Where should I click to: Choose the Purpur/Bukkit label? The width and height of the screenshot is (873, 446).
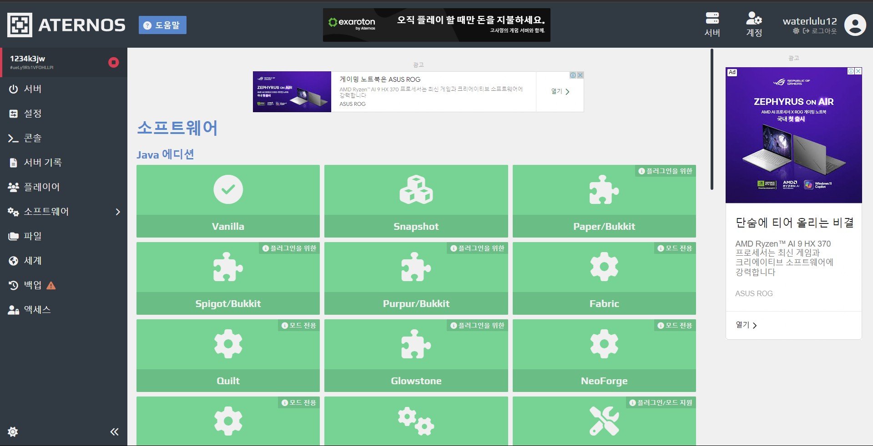click(416, 303)
